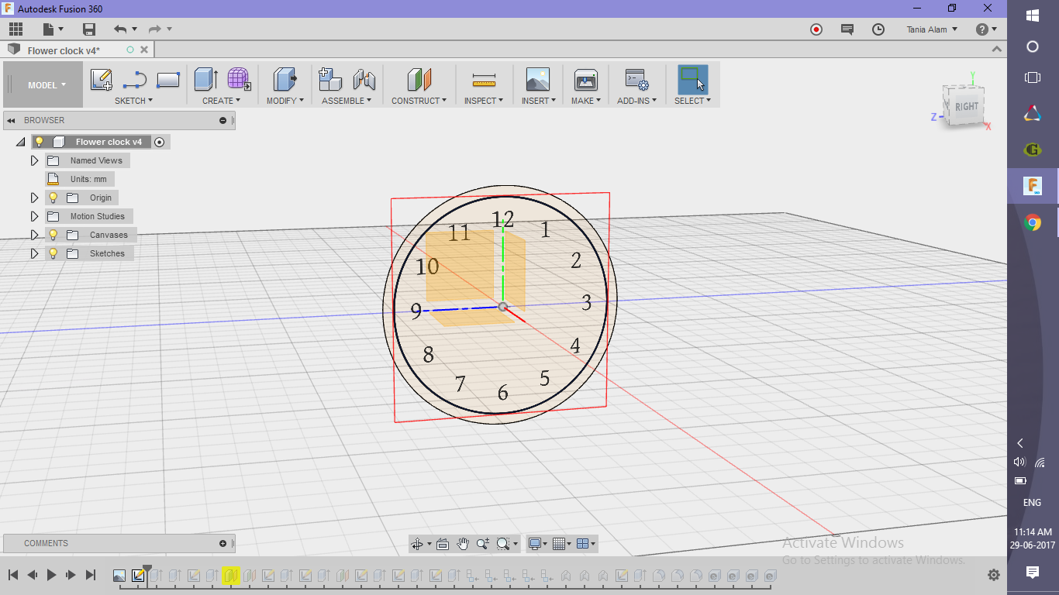This screenshot has height=595, width=1059.
Task: Collapse the Browser panel with minus icon
Action: (x=223, y=120)
